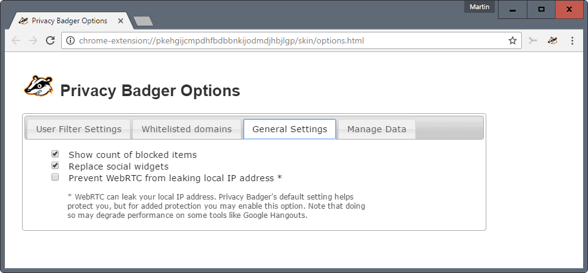Select the General Settings tab

coord(290,129)
